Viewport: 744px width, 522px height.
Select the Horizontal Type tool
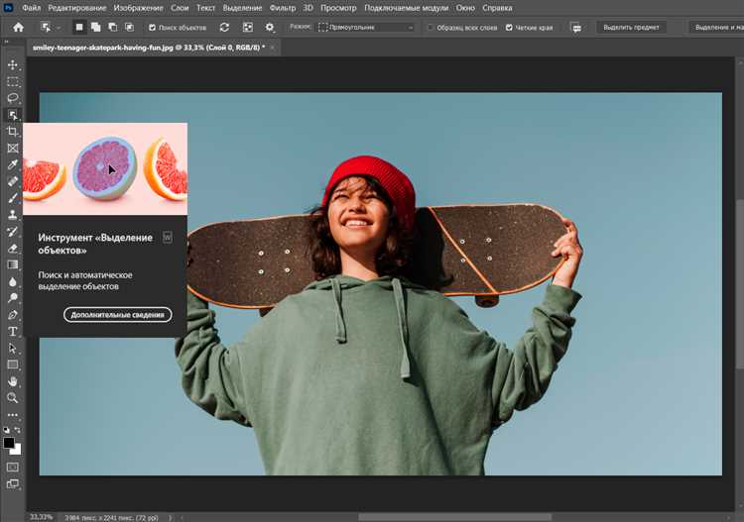click(x=13, y=332)
